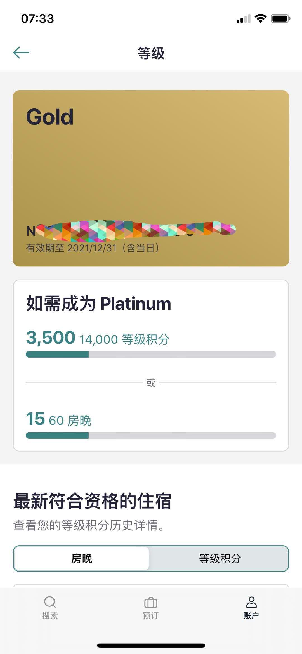Switch to the 等级积分 tier points segment

point(220,558)
